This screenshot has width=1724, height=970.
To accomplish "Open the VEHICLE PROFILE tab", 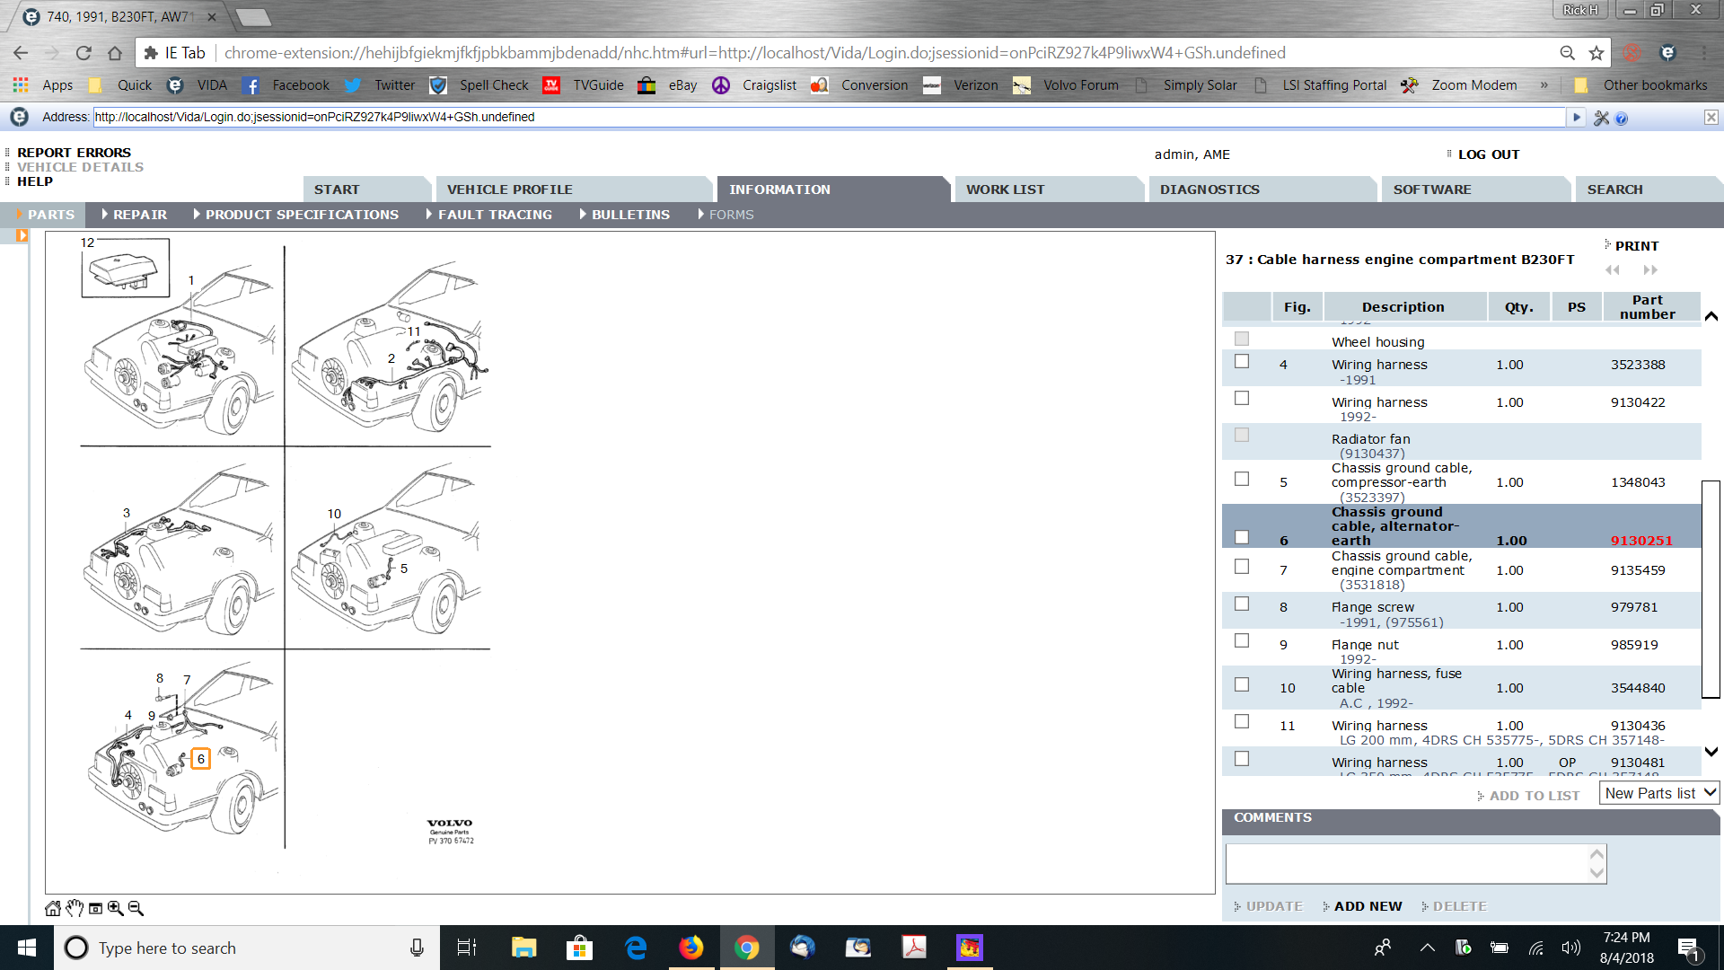I will [509, 190].
